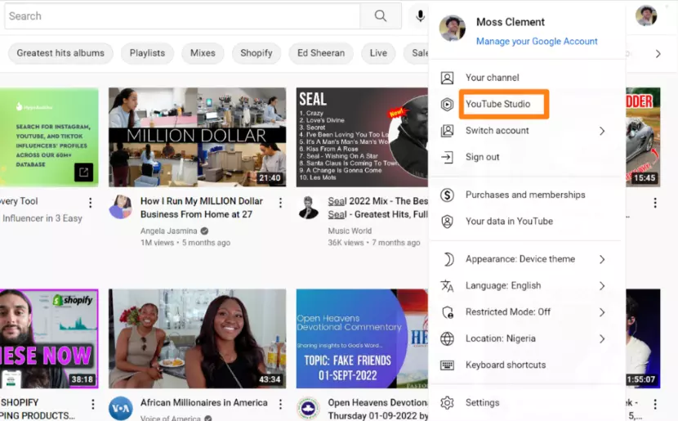Open Your data in YouTube
This screenshot has height=421, width=678.
508,222
